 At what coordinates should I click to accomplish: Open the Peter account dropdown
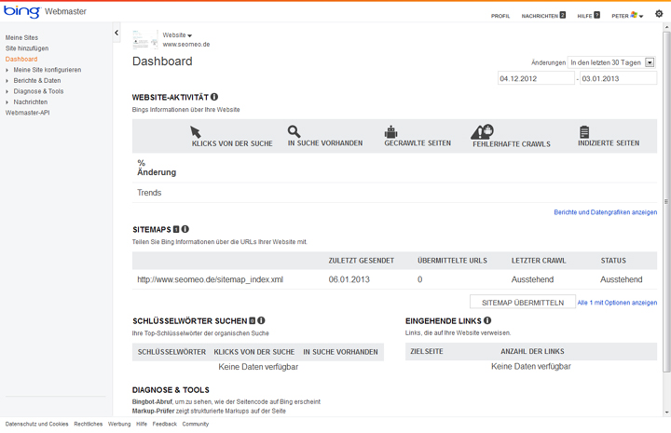click(x=627, y=16)
